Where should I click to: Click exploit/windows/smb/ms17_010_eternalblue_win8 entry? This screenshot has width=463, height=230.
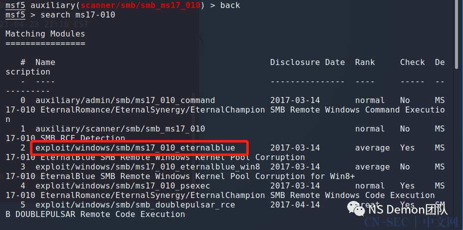coord(148,166)
